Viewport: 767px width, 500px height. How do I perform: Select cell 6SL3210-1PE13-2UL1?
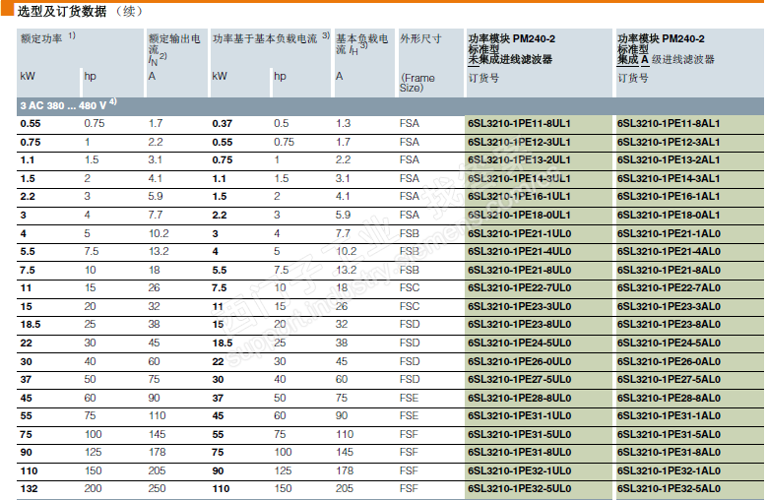point(519,160)
